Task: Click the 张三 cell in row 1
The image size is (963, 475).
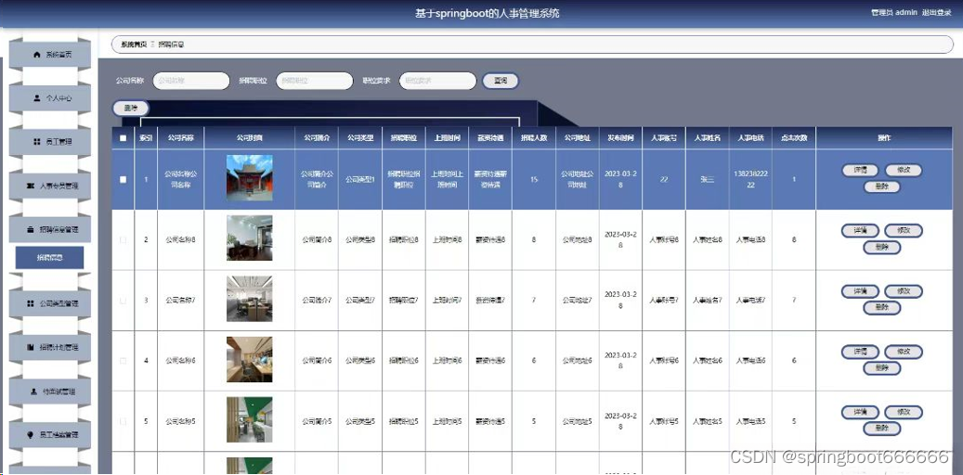Action: 708,180
